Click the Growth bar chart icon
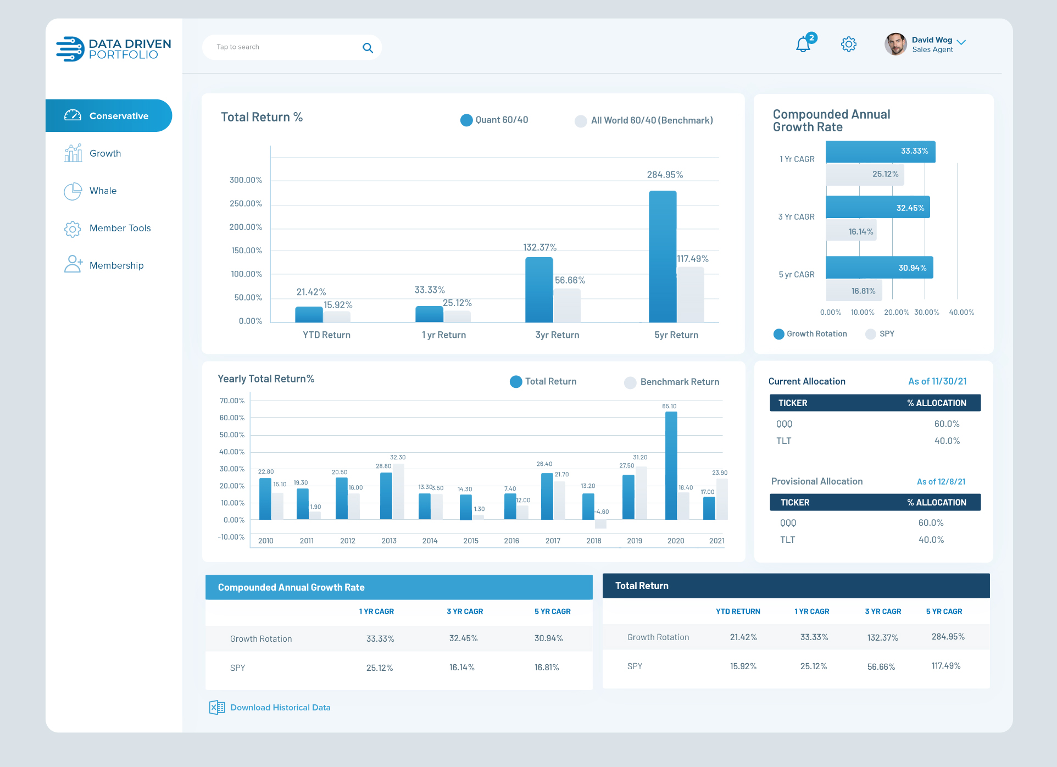This screenshot has height=767, width=1057. (x=73, y=153)
